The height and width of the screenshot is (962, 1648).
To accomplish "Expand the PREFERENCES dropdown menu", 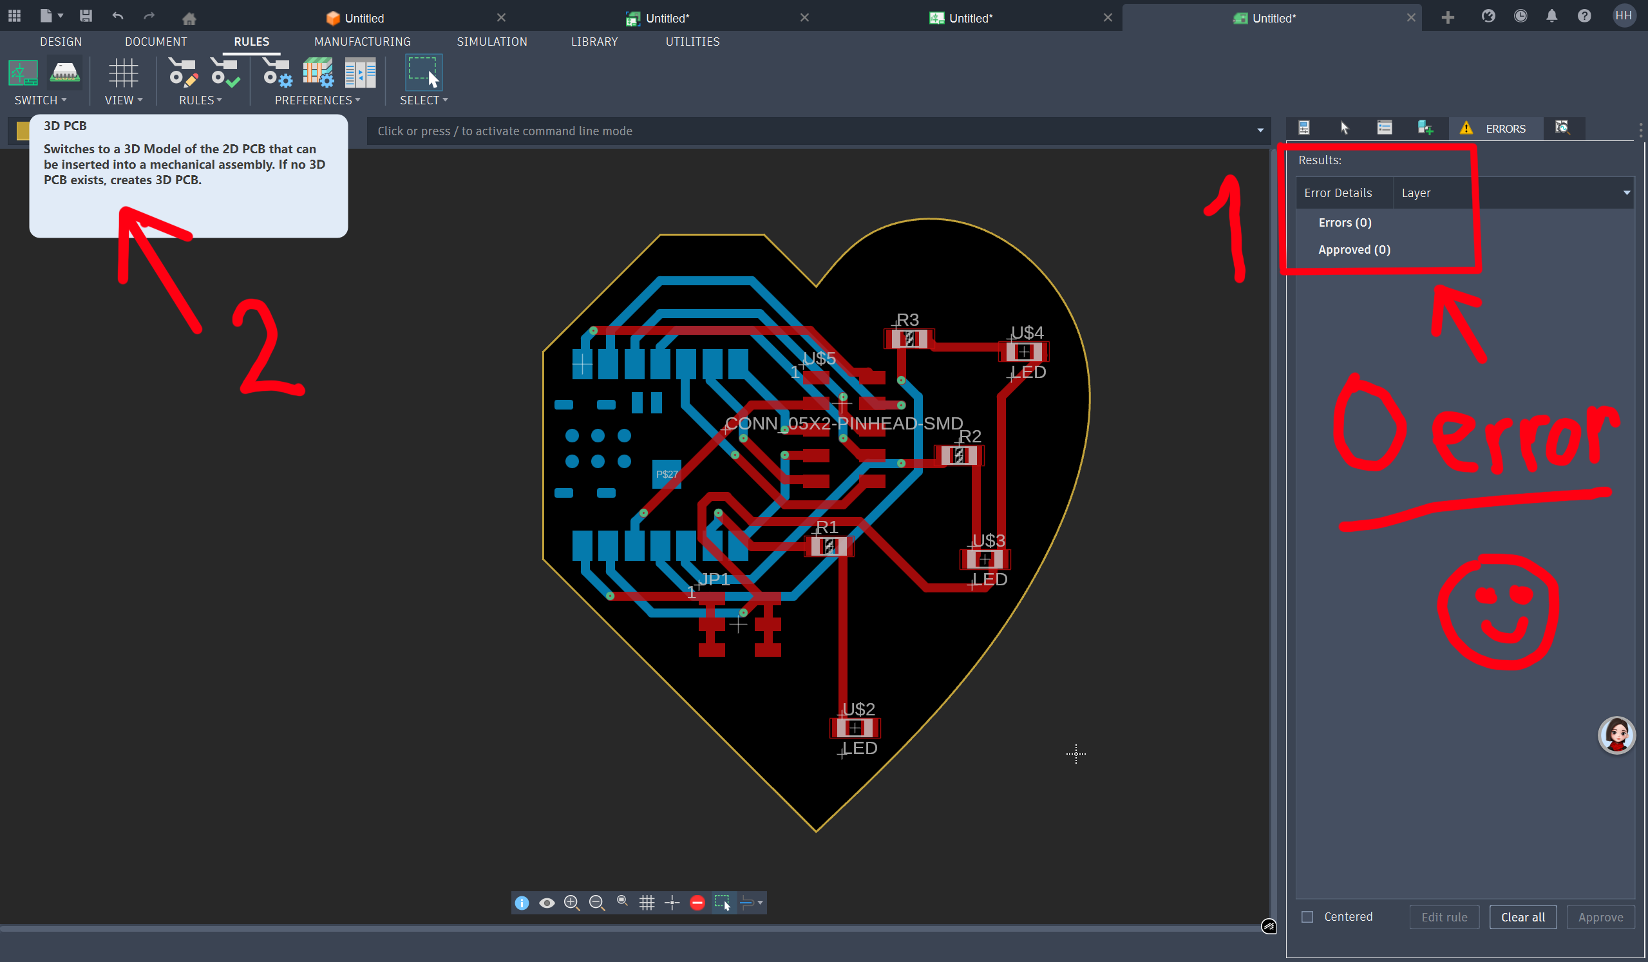I will (318, 100).
